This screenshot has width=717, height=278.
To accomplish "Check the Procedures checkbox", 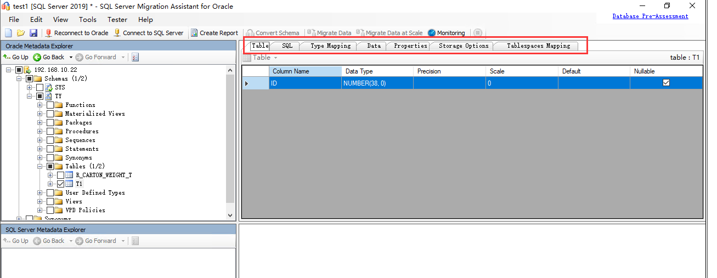I will 50,131.
